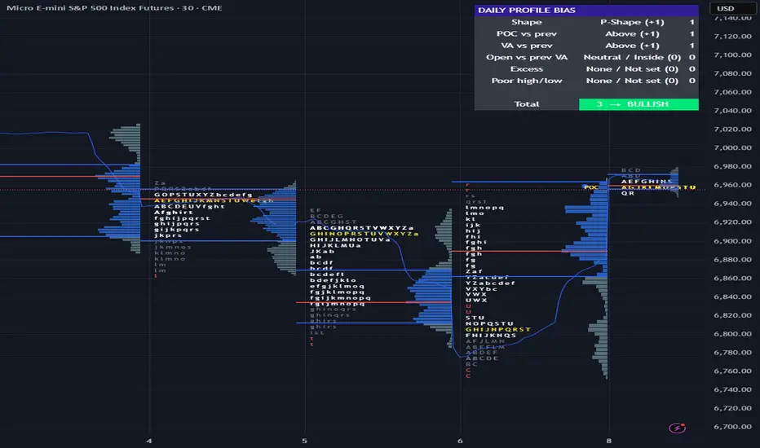Click the Neutral / Inside (0) value

click(632, 57)
